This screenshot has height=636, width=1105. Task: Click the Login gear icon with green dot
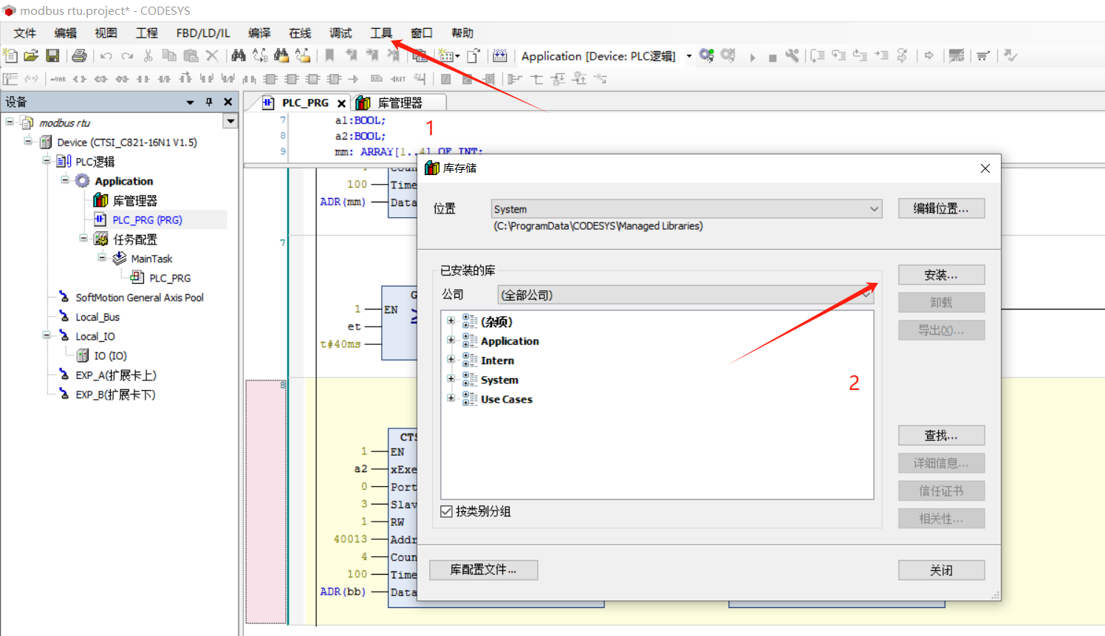(x=707, y=55)
